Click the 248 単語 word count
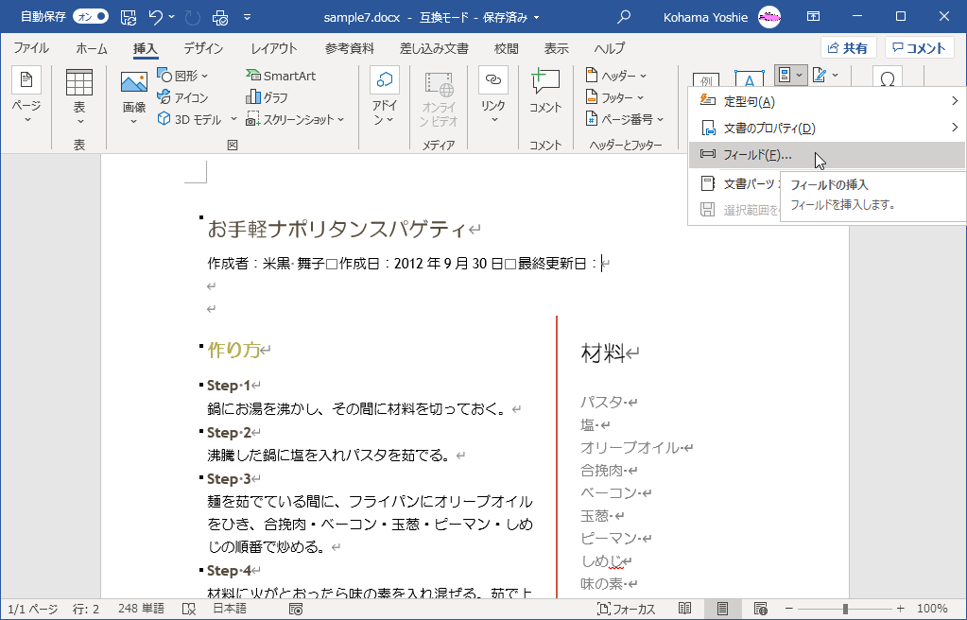 pyautogui.click(x=141, y=609)
